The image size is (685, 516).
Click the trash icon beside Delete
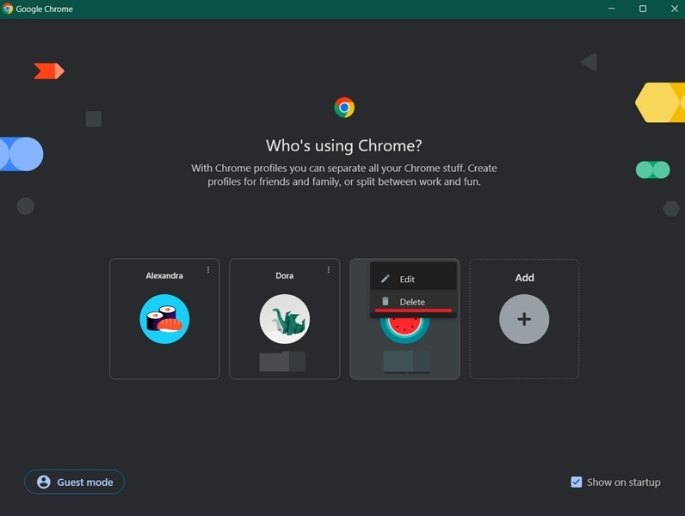tap(386, 301)
